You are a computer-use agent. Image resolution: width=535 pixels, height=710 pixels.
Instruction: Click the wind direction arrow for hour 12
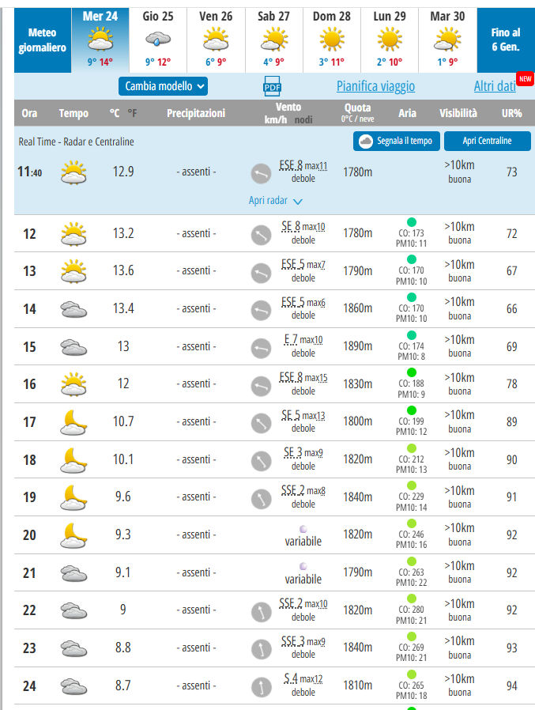pyautogui.click(x=261, y=234)
